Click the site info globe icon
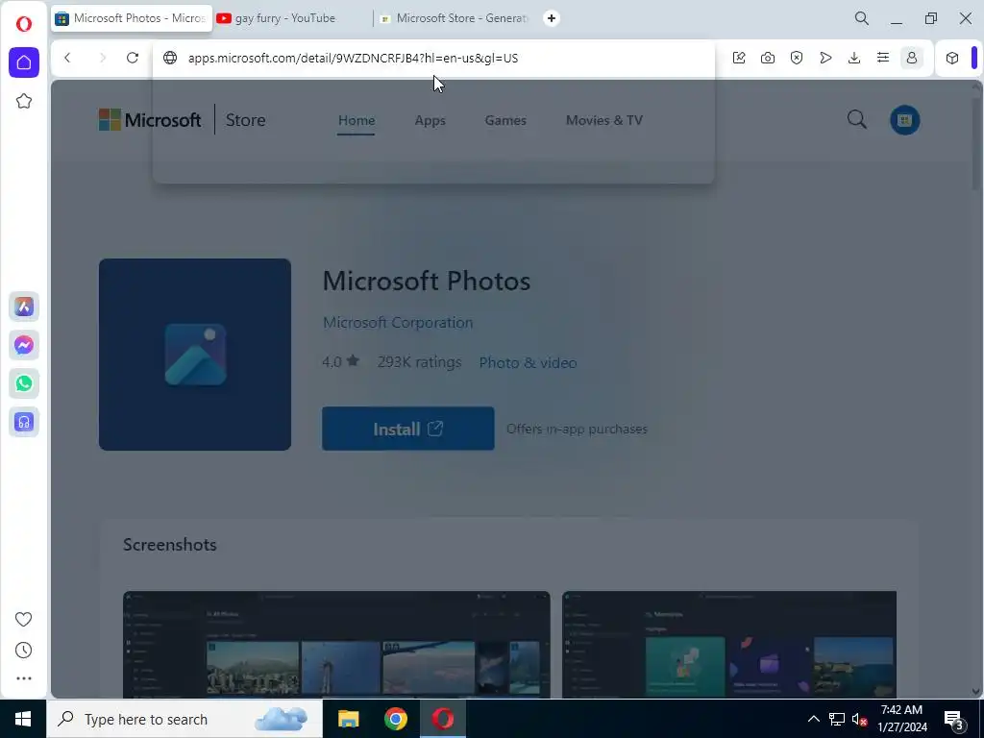984x738 pixels. [x=170, y=58]
